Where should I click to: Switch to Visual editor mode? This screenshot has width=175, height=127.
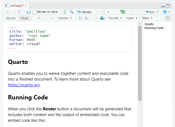coord(25,18)
